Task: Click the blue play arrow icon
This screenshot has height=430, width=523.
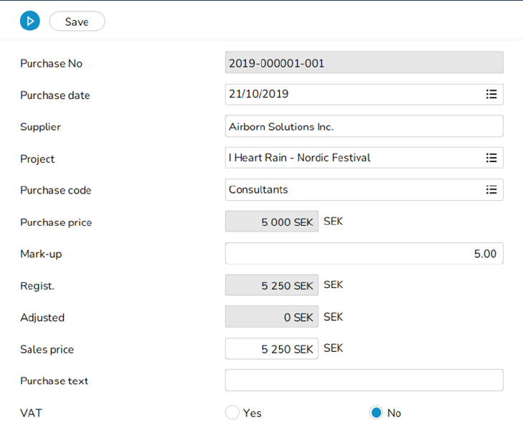Action: click(x=29, y=21)
